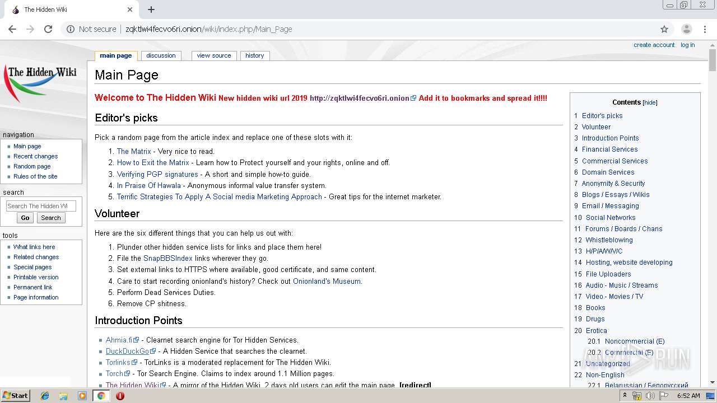This screenshot has width=717, height=403.
Task: Open the view source tab
Action: click(x=214, y=55)
